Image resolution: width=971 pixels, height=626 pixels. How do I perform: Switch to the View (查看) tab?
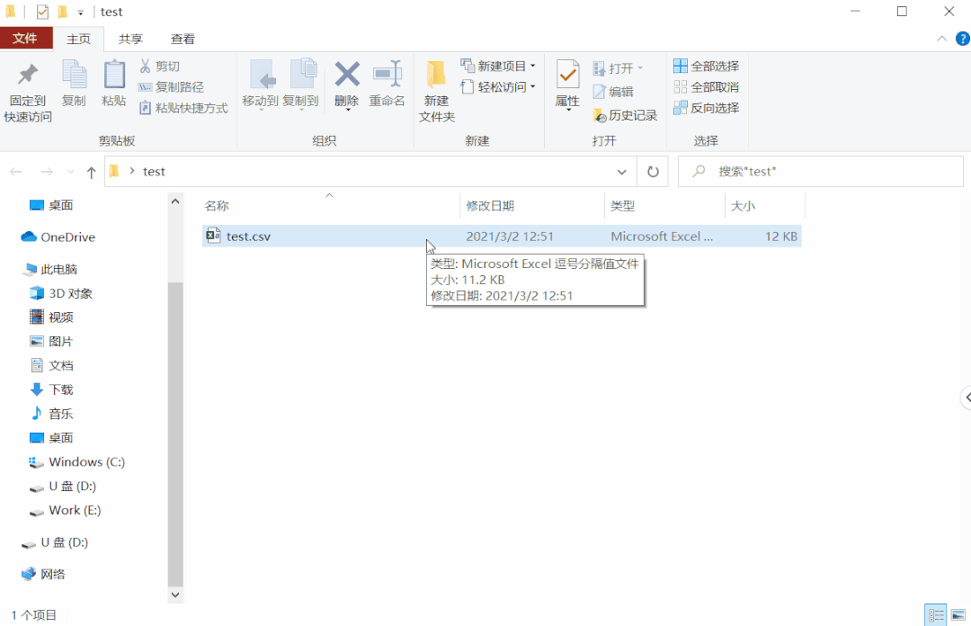pyautogui.click(x=183, y=39)
